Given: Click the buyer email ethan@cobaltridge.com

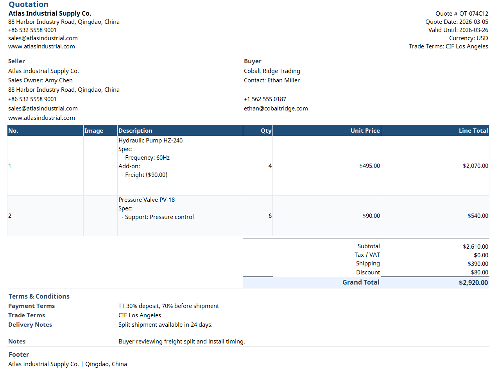Looking at the screenshot, I should point(276,109).
